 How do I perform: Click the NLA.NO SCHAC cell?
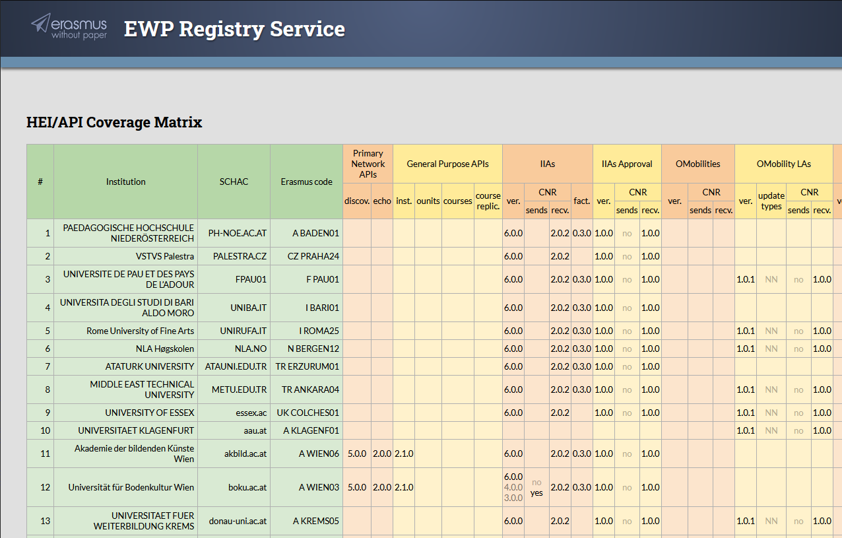point(234,349)
